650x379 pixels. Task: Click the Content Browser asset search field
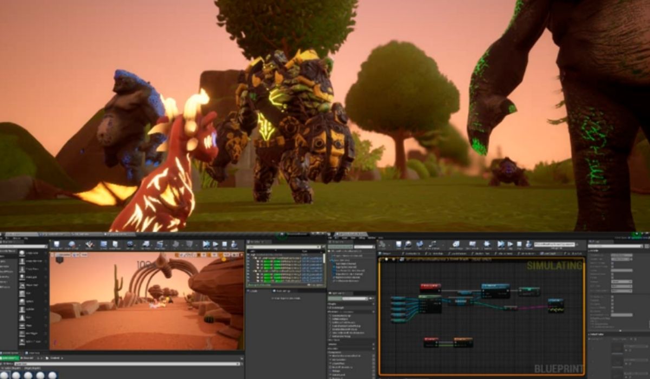[x=127, y=364]
